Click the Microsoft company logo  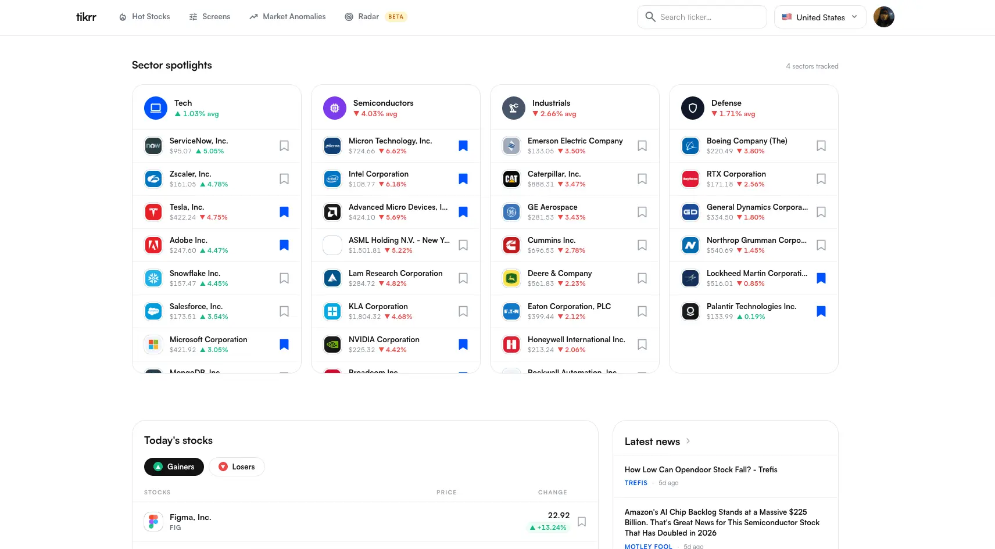click(153, 345)
